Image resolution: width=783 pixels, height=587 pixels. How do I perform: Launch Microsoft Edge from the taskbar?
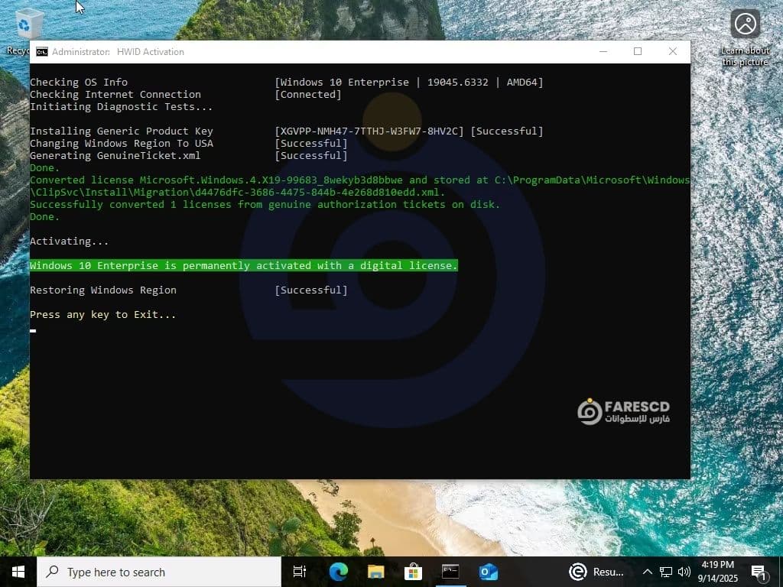pyautogui.click(x=338, y=572)
